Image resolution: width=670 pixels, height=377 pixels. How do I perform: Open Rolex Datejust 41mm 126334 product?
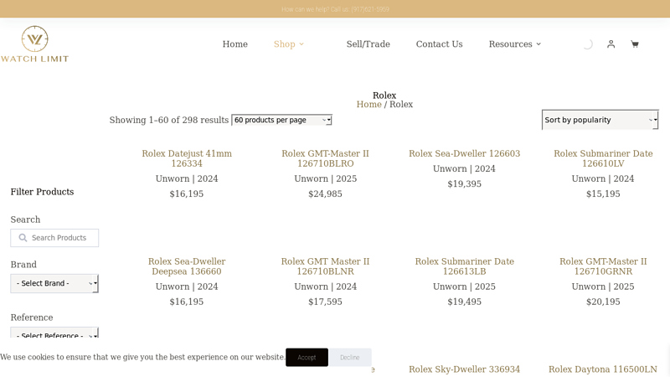tap(187, 158)
